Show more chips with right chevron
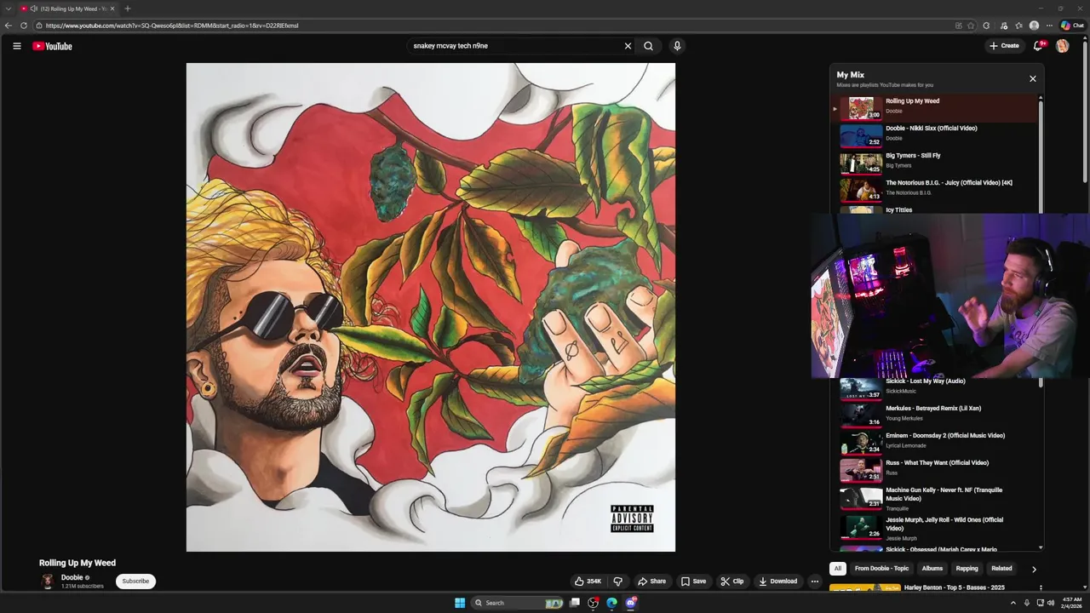The width and height of the screenshot is (1090, 613). coord(1034,569)
